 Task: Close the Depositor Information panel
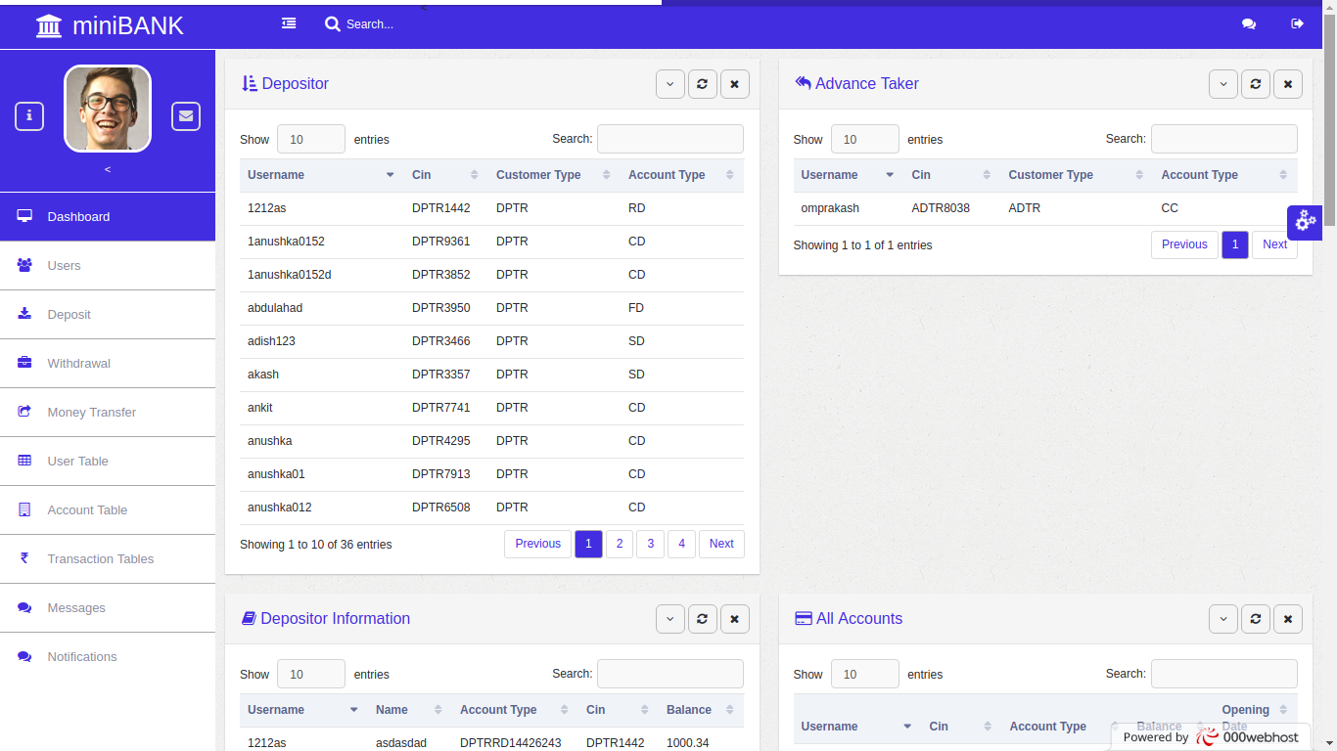[x=735, y=619]
